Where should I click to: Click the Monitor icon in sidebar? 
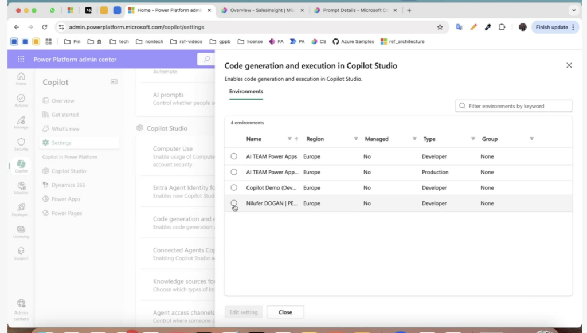coord(21,188)
